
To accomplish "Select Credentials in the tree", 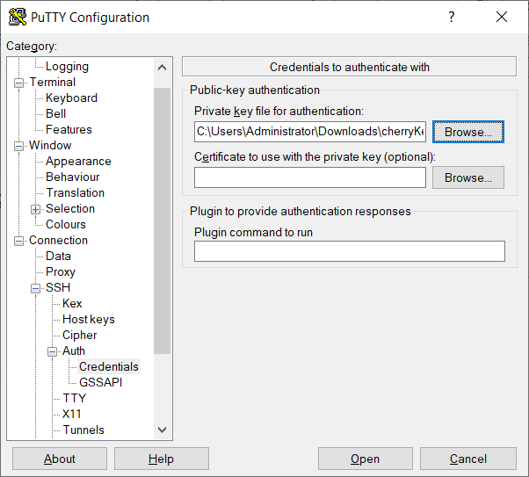I will click(x=109, y=366).
